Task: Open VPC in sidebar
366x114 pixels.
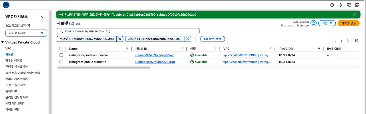Action: click(x=8, y=48)
